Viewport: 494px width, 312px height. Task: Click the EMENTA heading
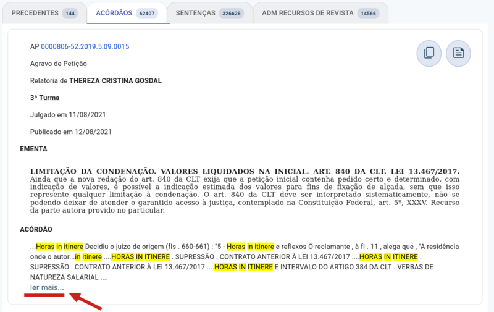click(x=34, y=149)
